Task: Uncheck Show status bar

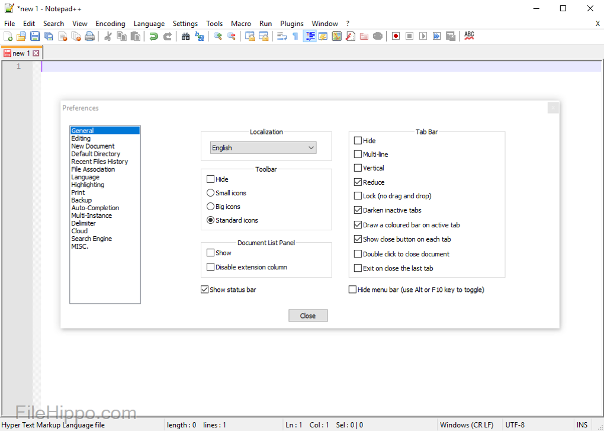Action: pos(205,290)
